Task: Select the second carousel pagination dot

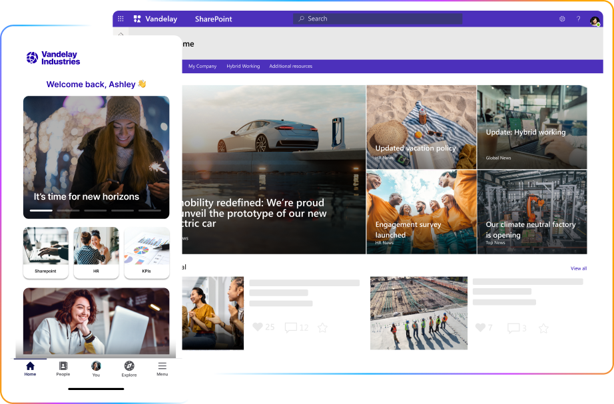Action: (67, 210)
